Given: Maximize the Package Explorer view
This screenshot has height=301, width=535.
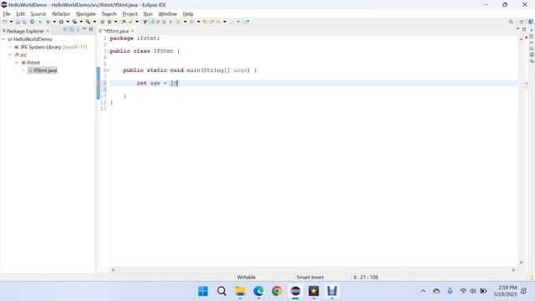Looking at the screenshot, I should [x=91, y=29].
